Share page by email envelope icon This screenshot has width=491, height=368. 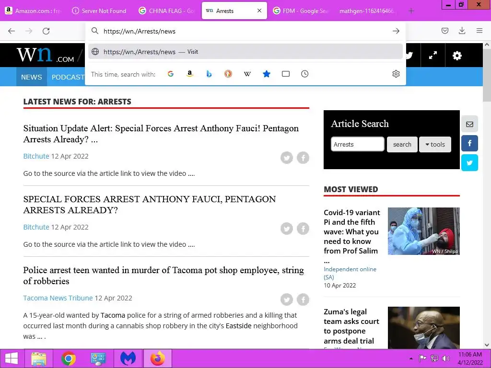point(469,124)
